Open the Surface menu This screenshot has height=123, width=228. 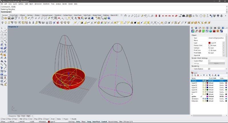(21, 4)
